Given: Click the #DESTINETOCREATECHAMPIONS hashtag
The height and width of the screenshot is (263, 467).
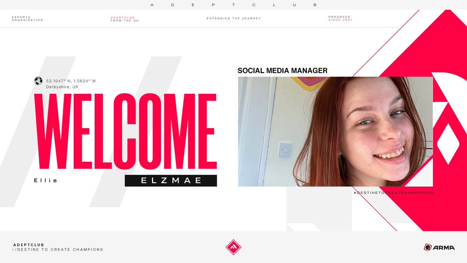Looking at the screenshot, I should 393,193.
